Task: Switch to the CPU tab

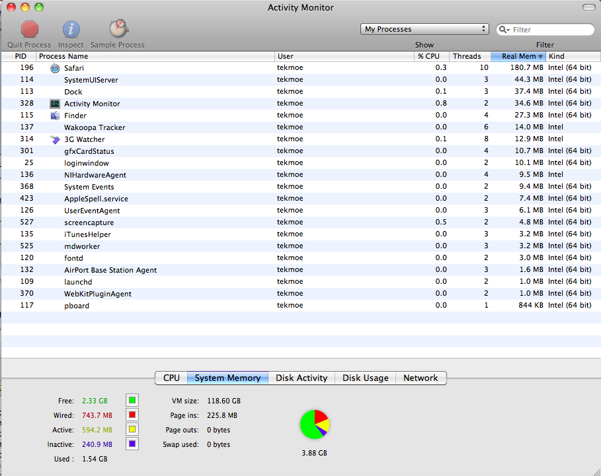Action: (171, 378)
